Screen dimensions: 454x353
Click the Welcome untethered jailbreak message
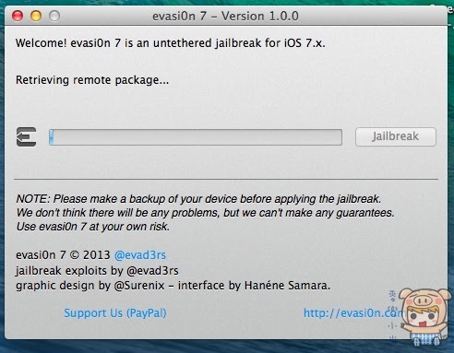[x=171, y=43]
